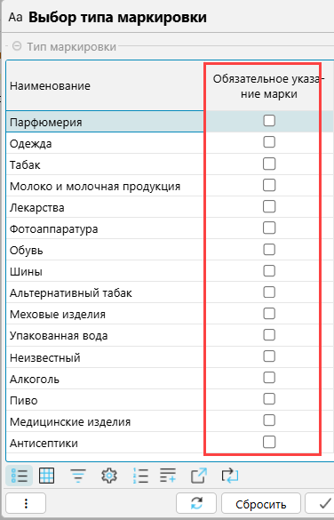Switch to grid table view icon

pyautogui.click(x=47, y=476)
